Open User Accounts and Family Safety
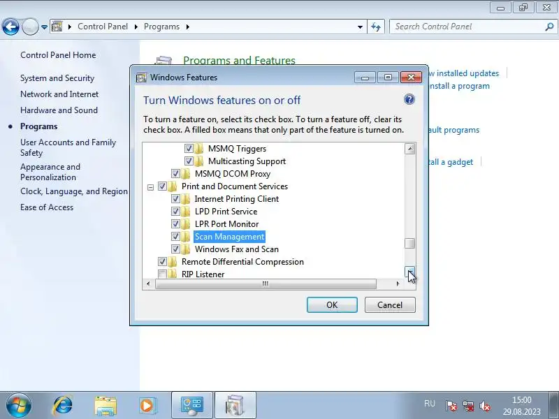 click(x=68, y=147)
